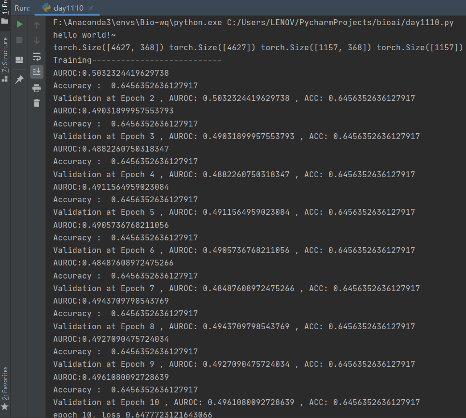
Task: Click 'AUROC:0.5032324419629738' line
Action: [111, 73]
